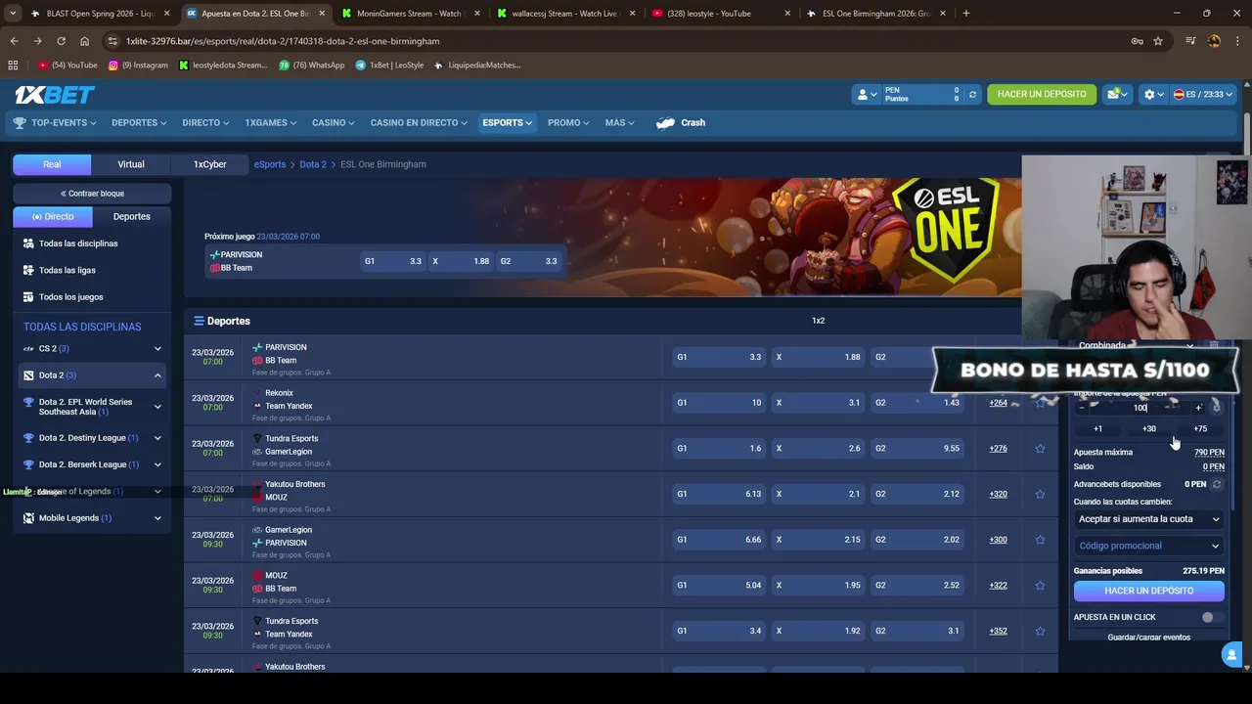Open the odds change behavior dropdown
Image resolution: width=1252 pixels, height=704 pixels.
[1148, 519]
